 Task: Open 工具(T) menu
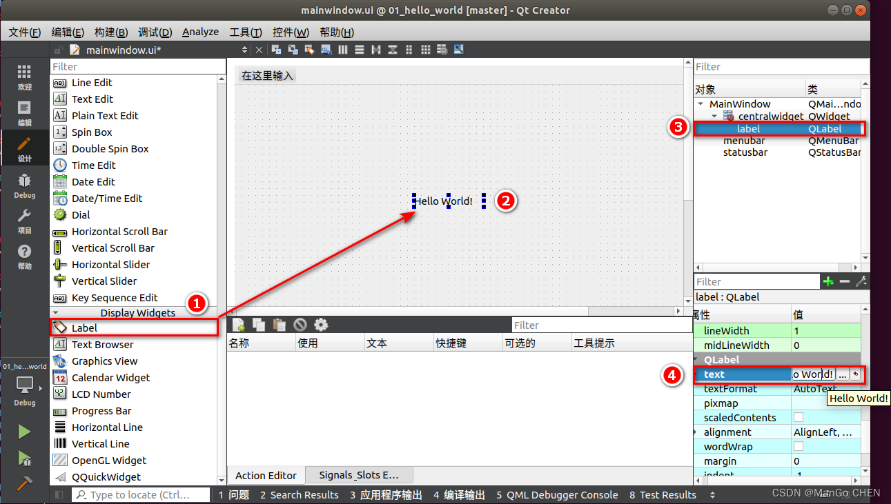click(x=246, y=32)
